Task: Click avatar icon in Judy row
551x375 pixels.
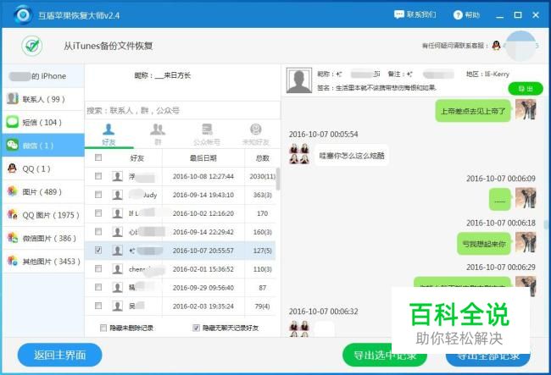Action: pos(117,195)
